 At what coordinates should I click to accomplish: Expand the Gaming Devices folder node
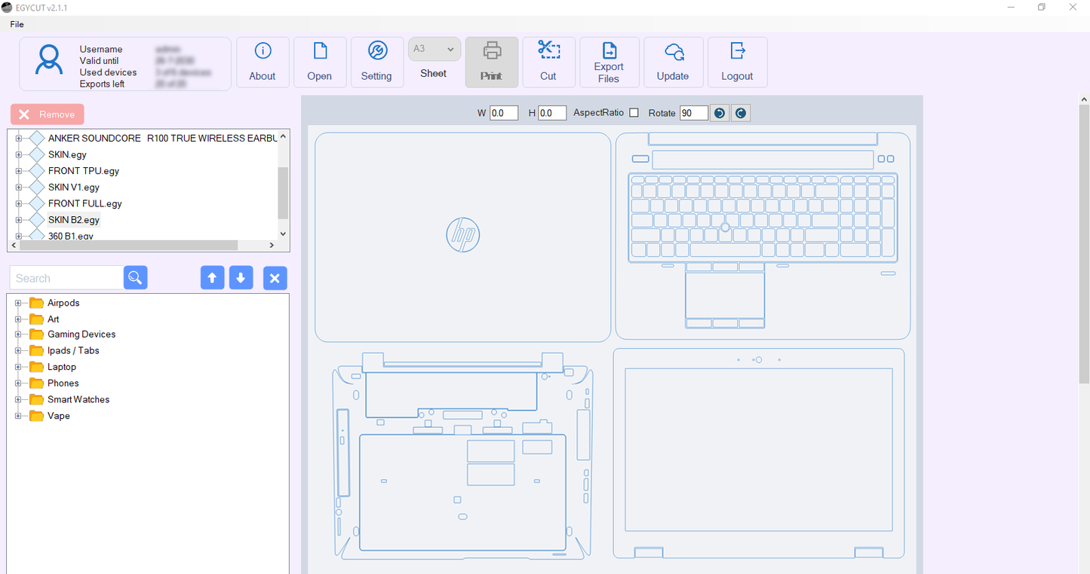pyautogui.click(x=18, y=334)
